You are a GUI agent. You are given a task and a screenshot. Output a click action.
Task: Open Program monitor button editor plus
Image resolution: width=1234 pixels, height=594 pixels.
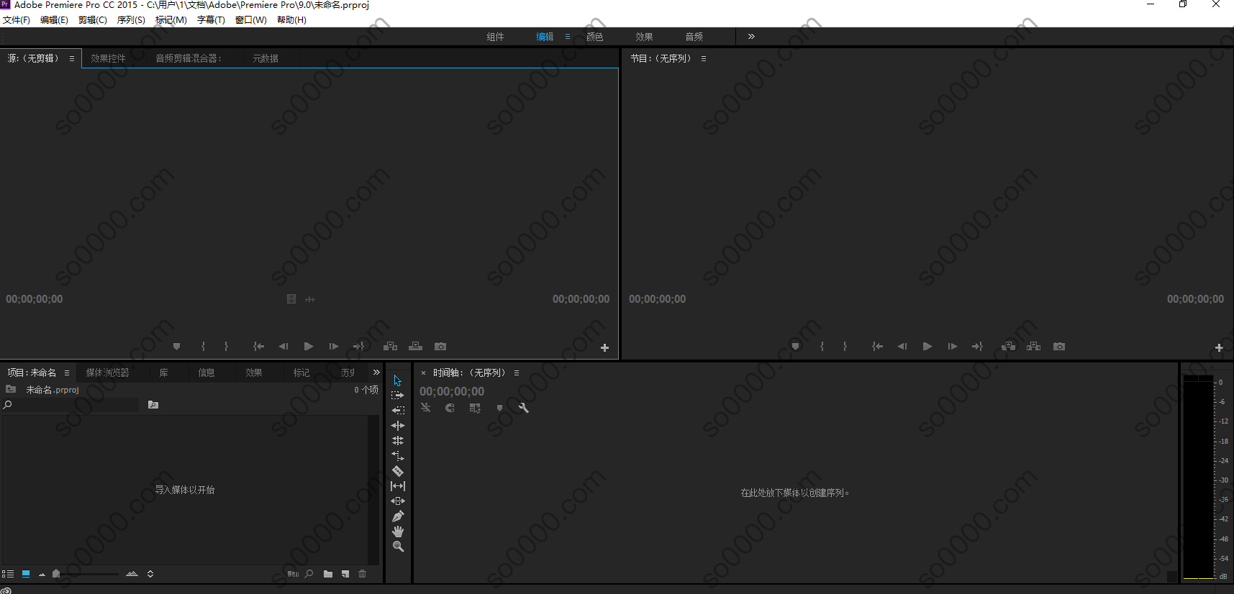click(1219, 347)
